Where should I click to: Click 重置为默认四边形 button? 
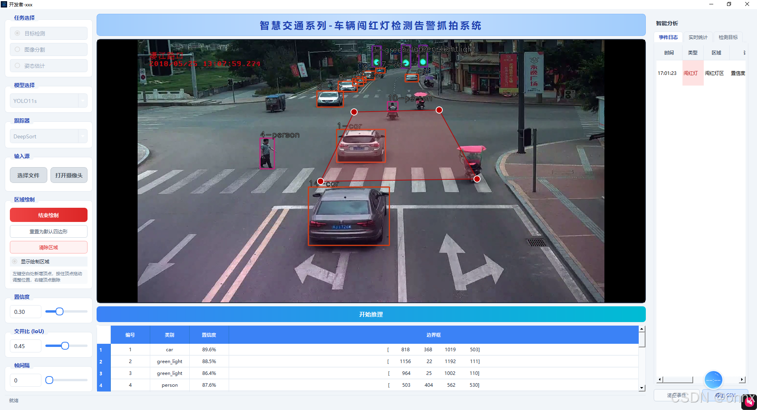pos(48,231)
